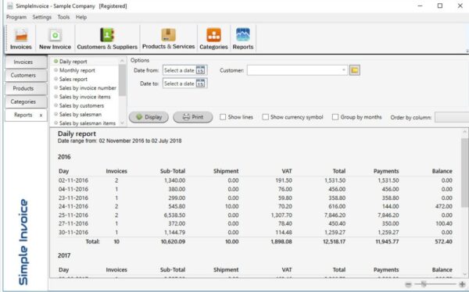Click the 2017 year heading
The image size is (469, 292).
point(64,255)
